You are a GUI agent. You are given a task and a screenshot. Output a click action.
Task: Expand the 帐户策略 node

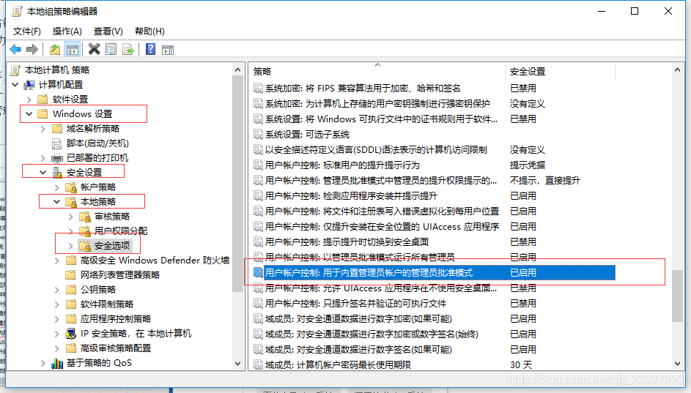pyautogui.click(x=57, y=187)
